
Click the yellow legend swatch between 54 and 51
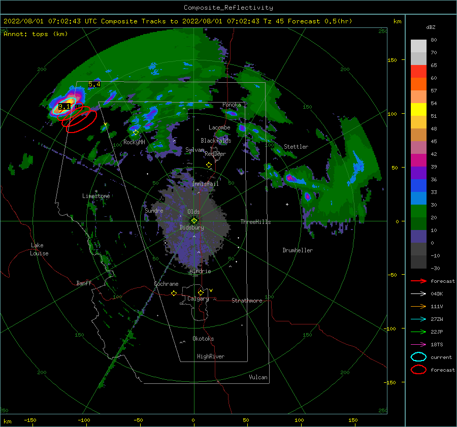(x=418, y=110)
